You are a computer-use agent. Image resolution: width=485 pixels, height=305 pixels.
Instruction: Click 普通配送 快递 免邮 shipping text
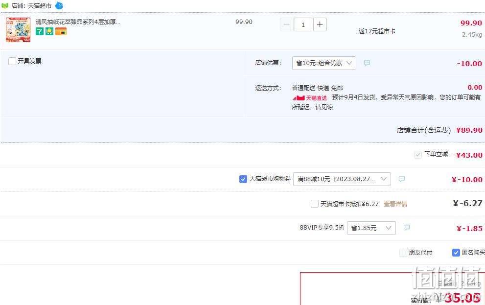tap(317, 88)
